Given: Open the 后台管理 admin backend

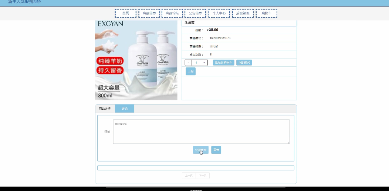Looking at the screenshot, I should (243, 13).
